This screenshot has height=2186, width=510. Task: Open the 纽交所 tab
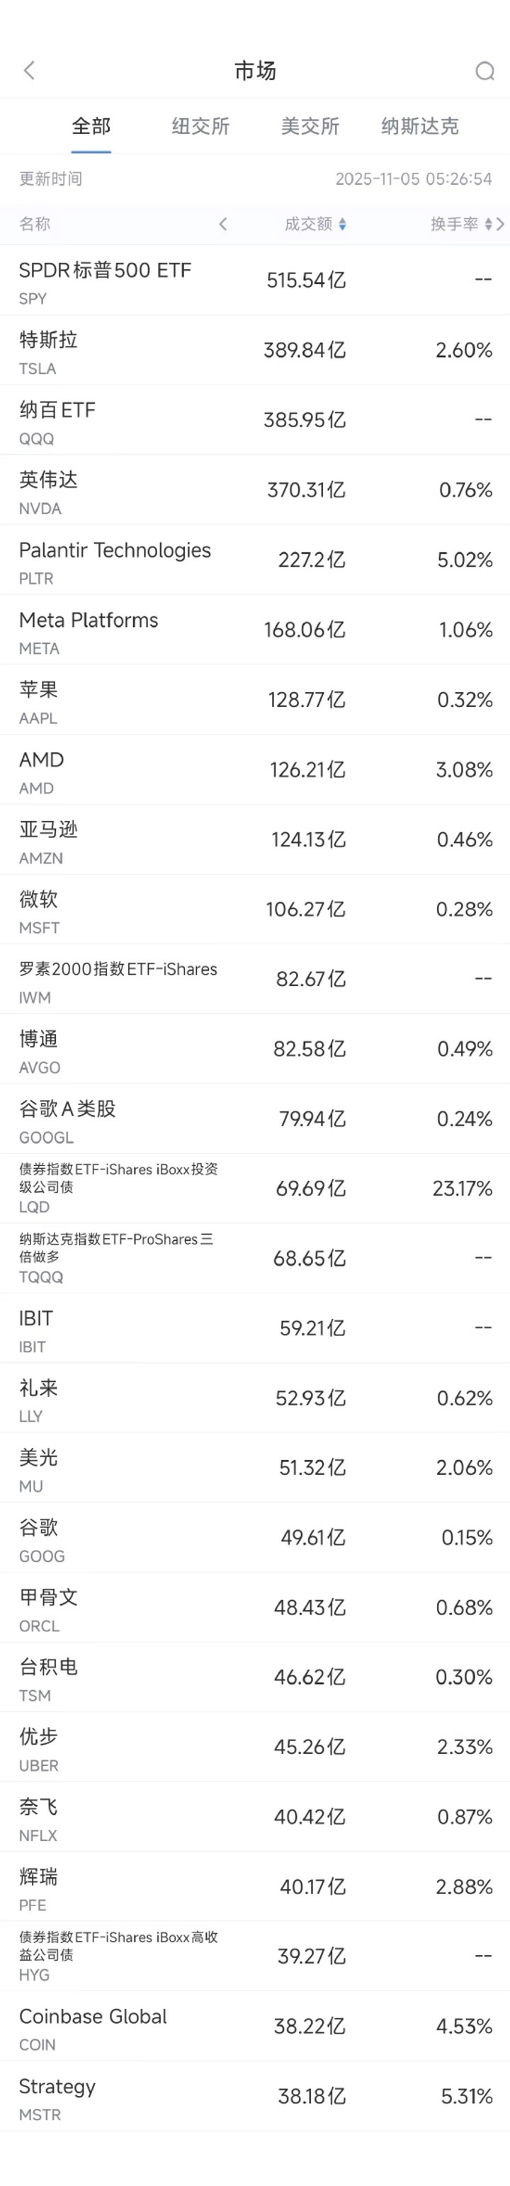[x=200, y=125]
